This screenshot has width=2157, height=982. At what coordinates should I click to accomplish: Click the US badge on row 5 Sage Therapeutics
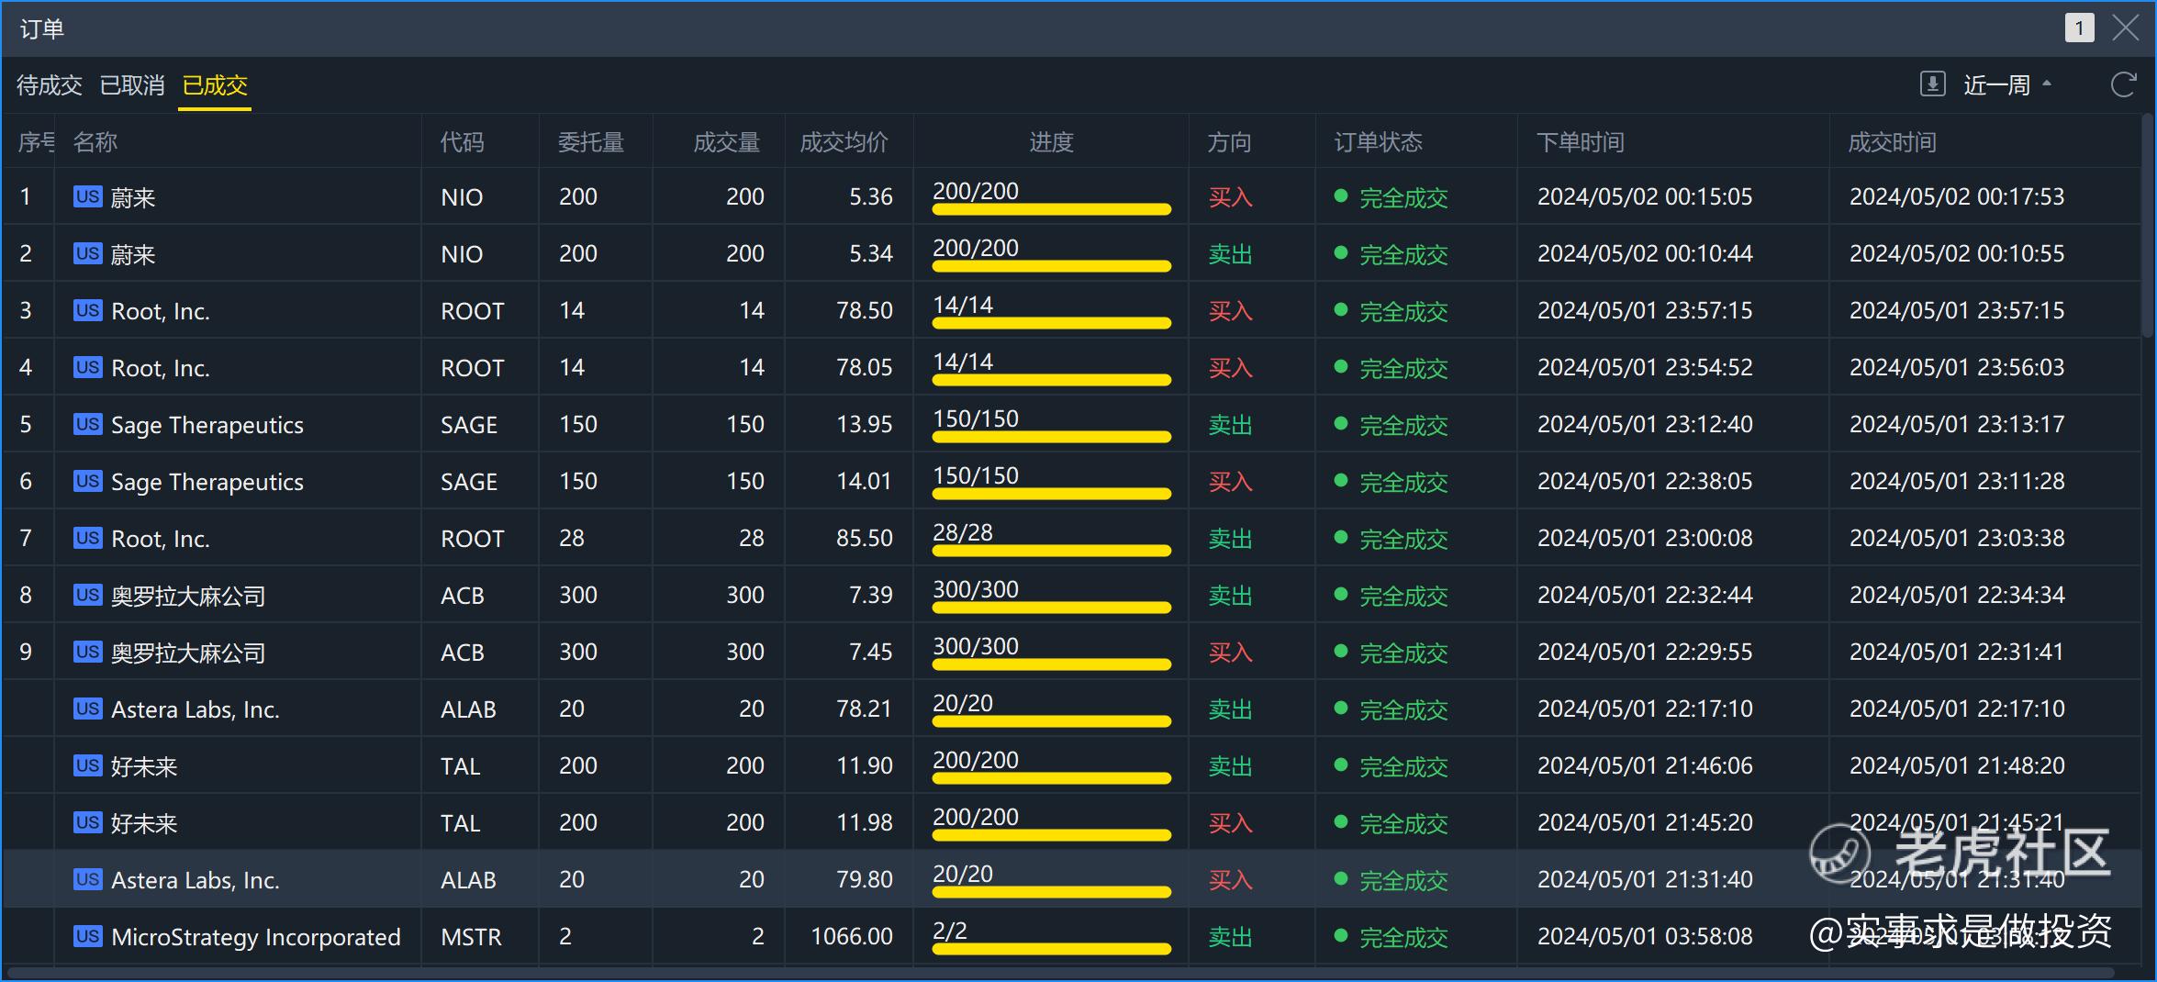[x=88, y=424]
